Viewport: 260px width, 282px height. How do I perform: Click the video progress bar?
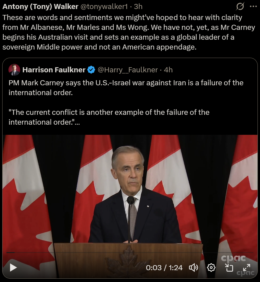point(129,252)
